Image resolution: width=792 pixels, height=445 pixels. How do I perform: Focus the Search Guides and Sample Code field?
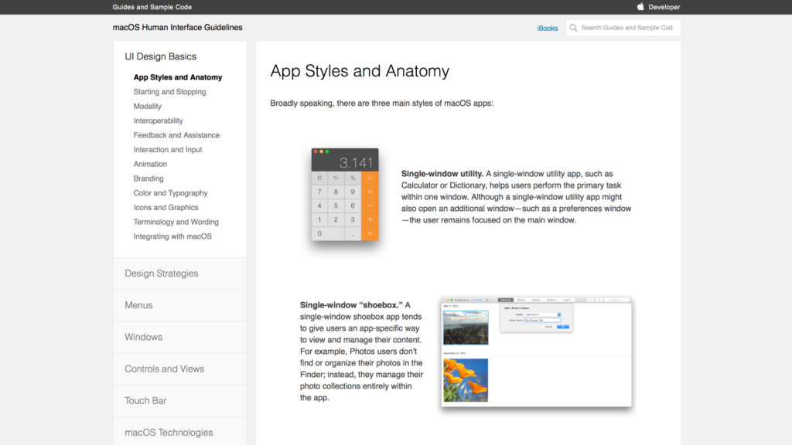623,28
